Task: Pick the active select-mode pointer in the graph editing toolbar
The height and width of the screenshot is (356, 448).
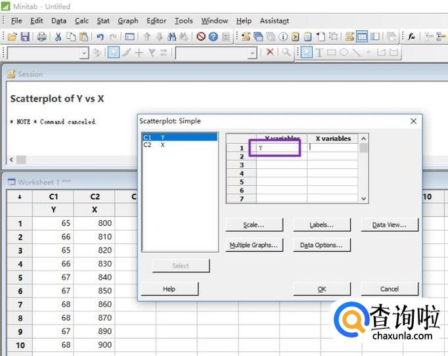Action: (114, 53)
